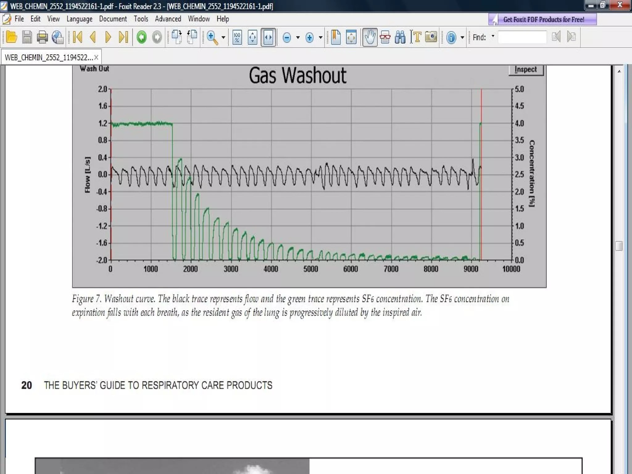This screenshot has width=632, height=474.
Task: Go to the last page arrow
Action: click(123, 37)
